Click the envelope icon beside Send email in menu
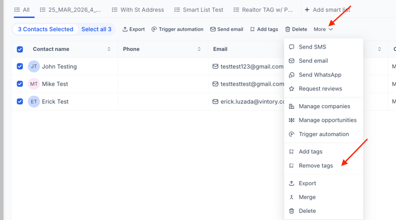Screen dimensions: 396x220 pos(291,61)
